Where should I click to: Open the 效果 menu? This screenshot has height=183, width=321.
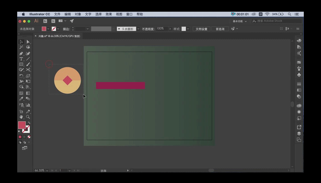(x=109, y=14)
